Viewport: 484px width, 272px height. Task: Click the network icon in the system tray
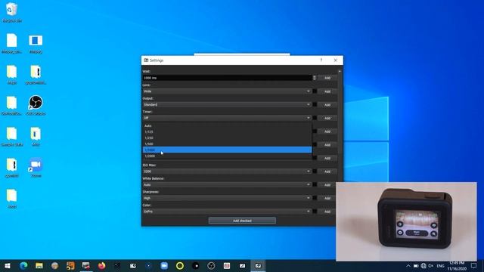423,266
